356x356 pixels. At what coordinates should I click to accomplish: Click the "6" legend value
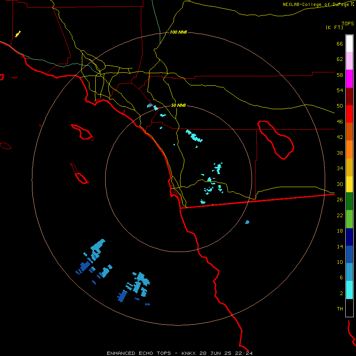click(341, 277)
